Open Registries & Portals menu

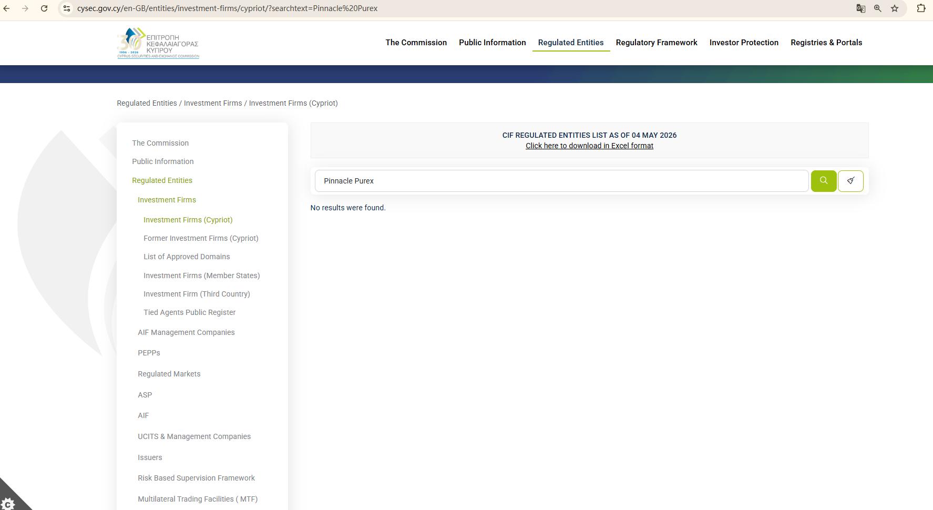coord(826,43)
